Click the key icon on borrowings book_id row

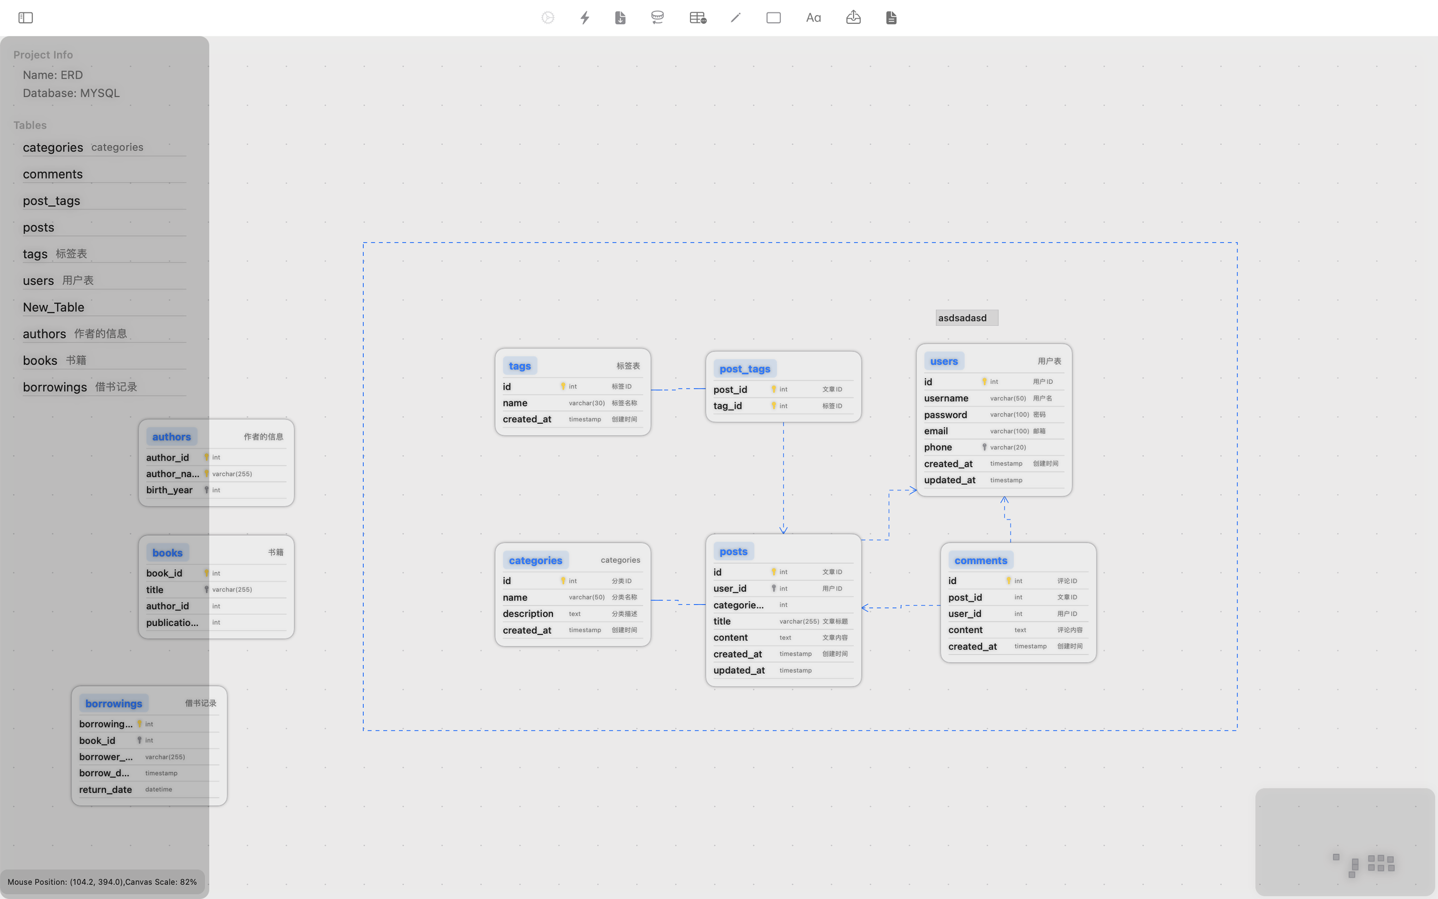pos(139,740)
